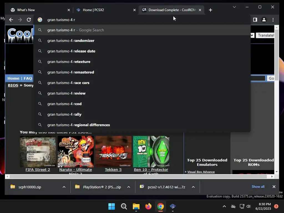Pick the 'gran turismo 4 review' suggestion
The height and width of the screenshot is (213, 284).
tap(142, 93)
